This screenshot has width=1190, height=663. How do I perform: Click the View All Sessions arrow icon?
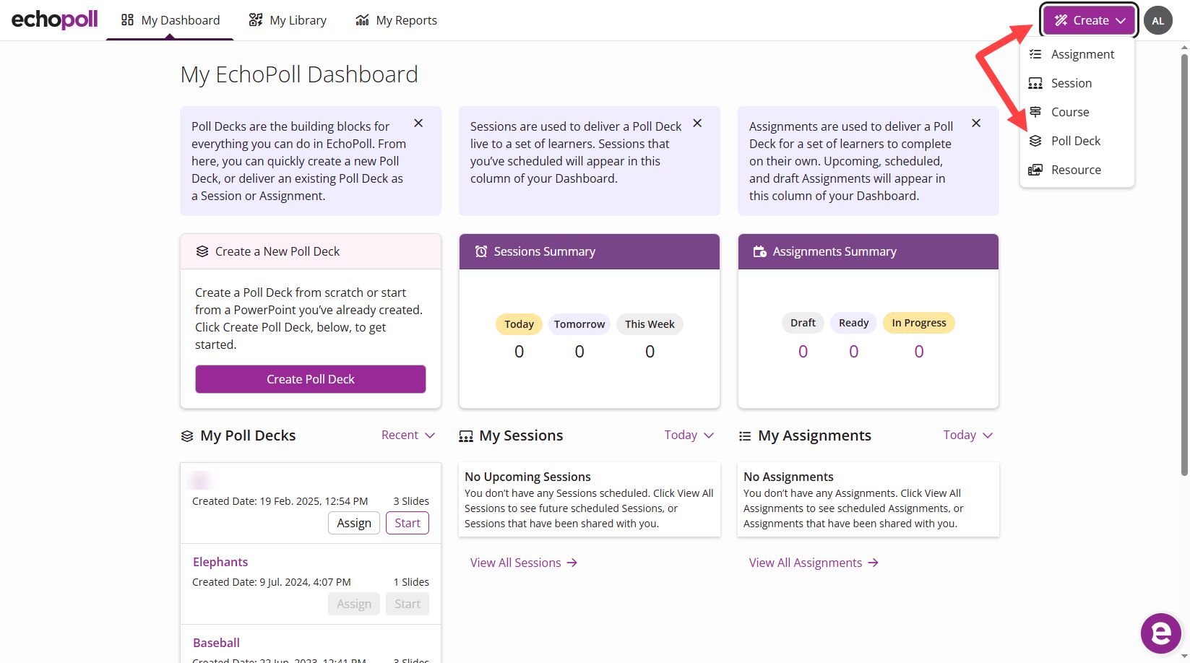pos(572,563)
